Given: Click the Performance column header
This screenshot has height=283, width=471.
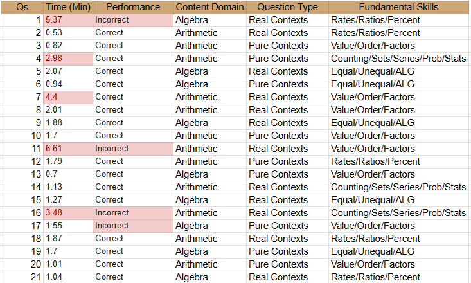Looking at the screenshot, I should 133,7.
